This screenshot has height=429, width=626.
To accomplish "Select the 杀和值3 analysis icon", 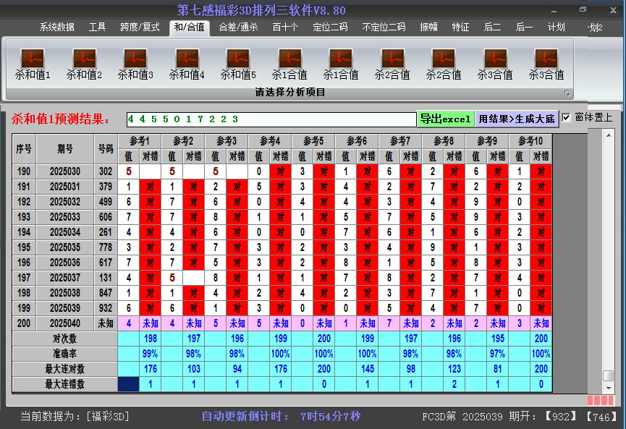I will pos(135,64).
